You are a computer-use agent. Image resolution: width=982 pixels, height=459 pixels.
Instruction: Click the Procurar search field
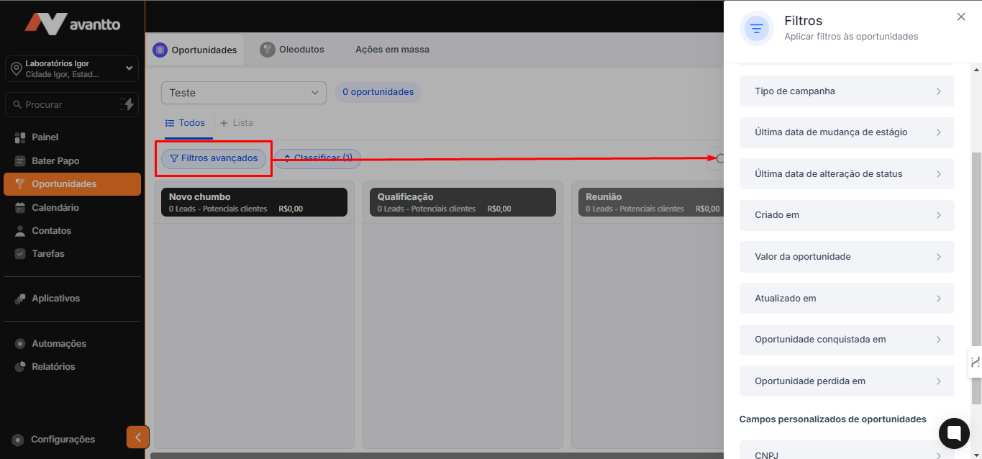click(x=61, y=105)
